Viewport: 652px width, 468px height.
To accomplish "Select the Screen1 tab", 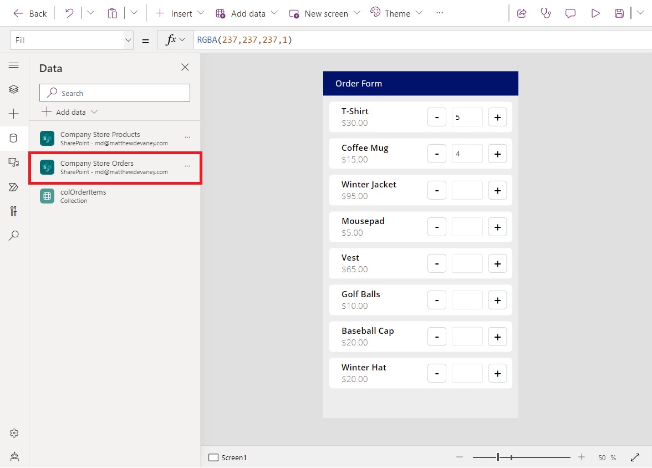I will click(x=227, y=457).
